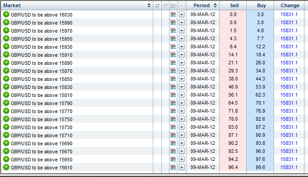
Task: Click Sell price 46.9 for above 15830
Action: [233, 87]
